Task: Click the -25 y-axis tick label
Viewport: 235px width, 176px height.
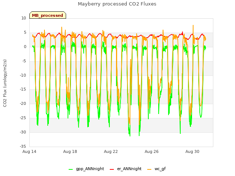Action: (x=23, y=118)
